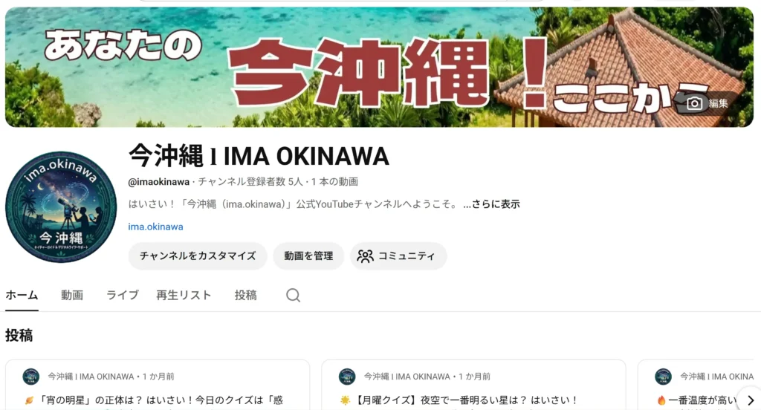Click the 動画を管理 button

[308, 256]
